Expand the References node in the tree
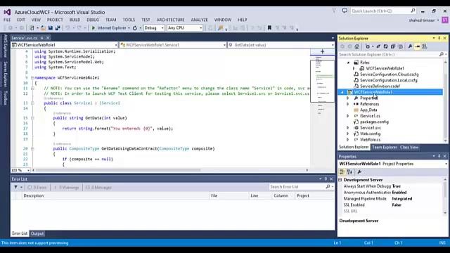Image resolution: width=450 pixels, height=253 pixels. [x=347, y=104]
